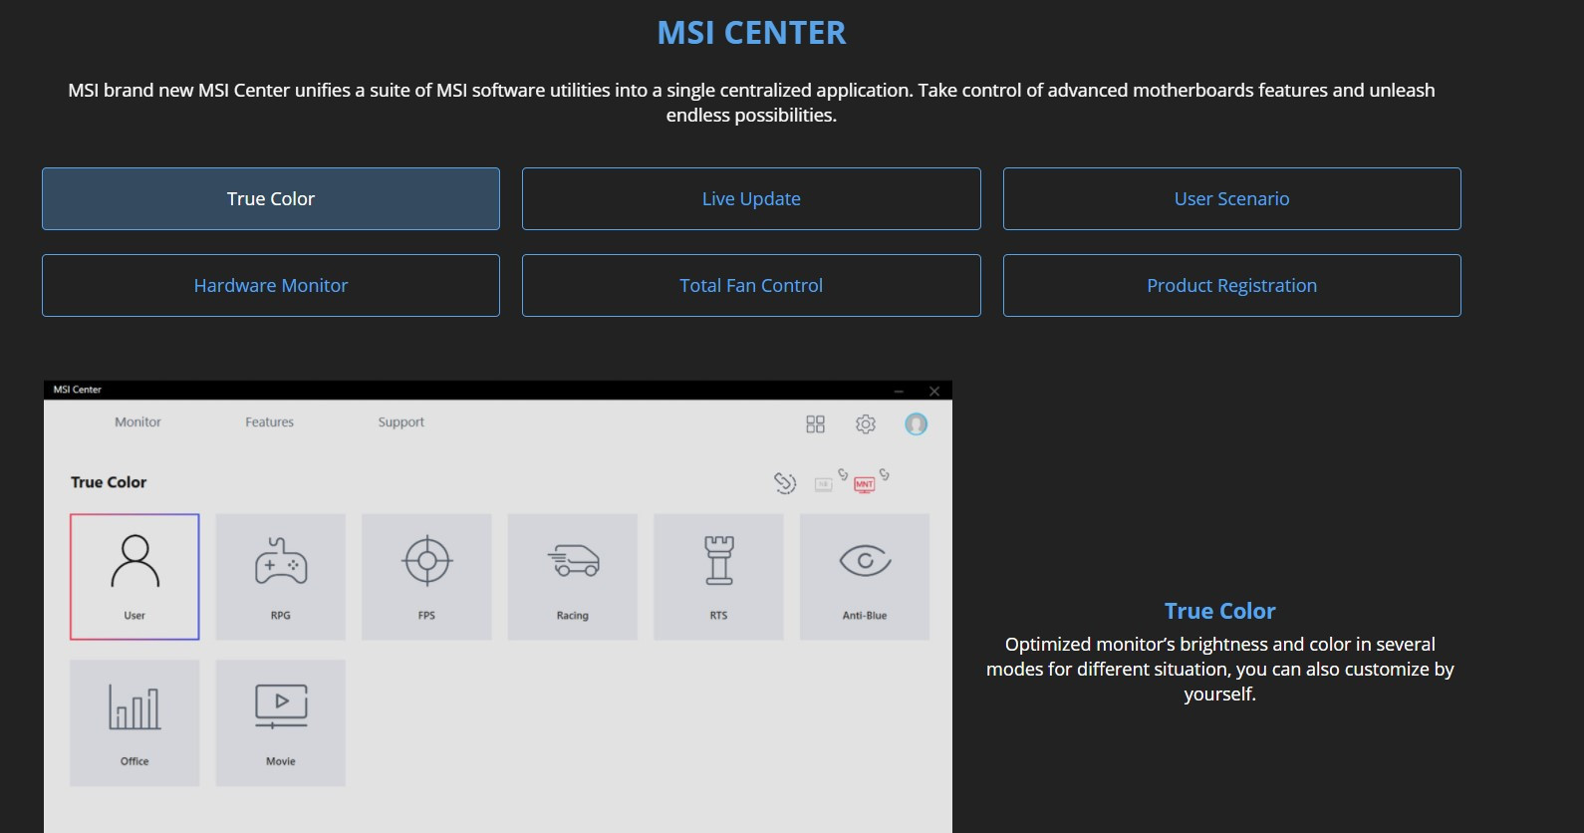Click the greyed NB notebook device icon

(x=823, y=485)
